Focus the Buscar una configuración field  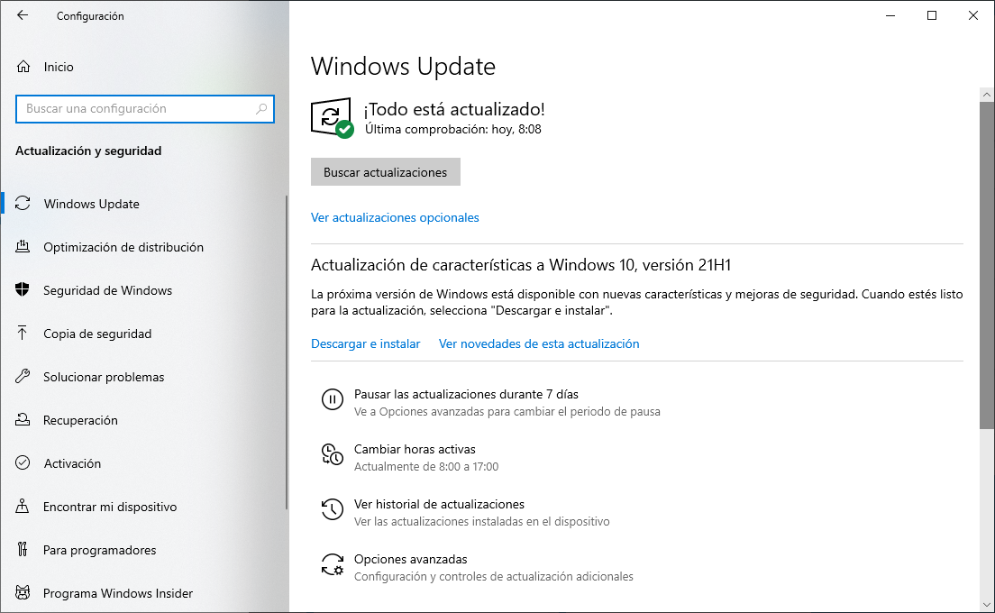point(145,108)
